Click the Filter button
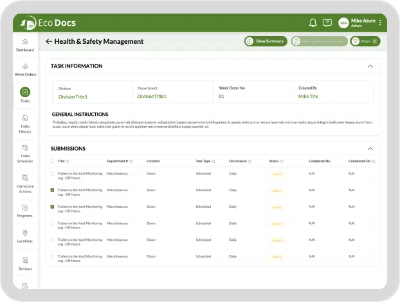 pos(365,41)
